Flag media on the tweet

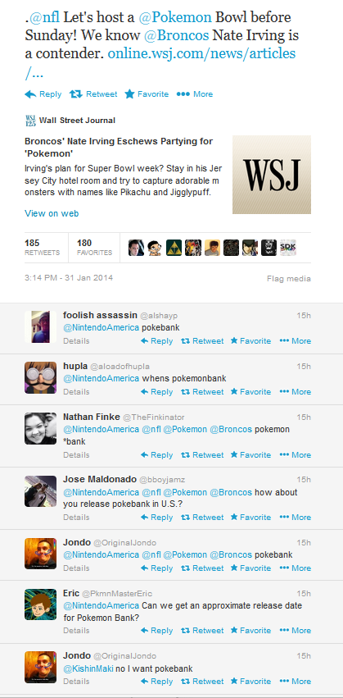tap(289, 279)
